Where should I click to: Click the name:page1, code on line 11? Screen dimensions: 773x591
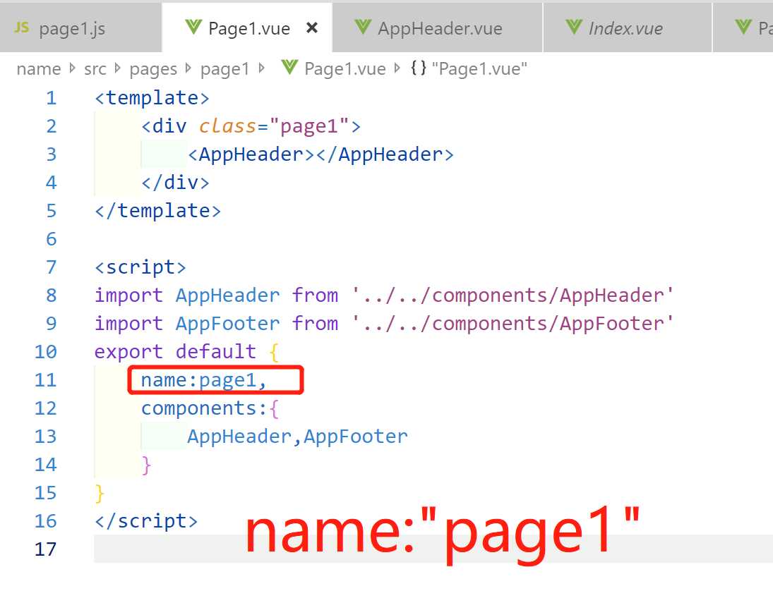pos(204,380)
